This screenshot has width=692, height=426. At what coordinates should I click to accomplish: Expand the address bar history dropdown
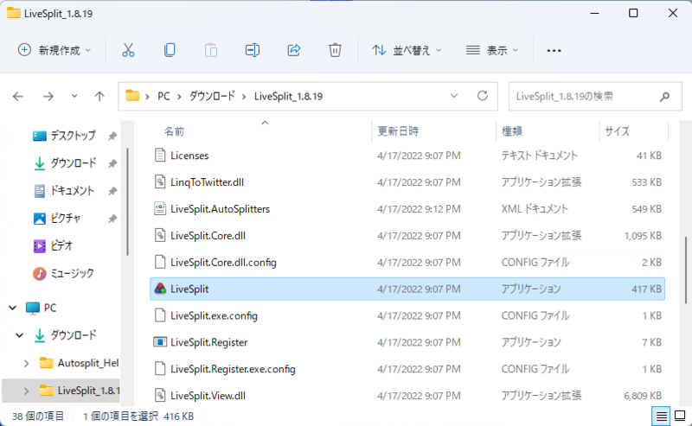[453, 96]
